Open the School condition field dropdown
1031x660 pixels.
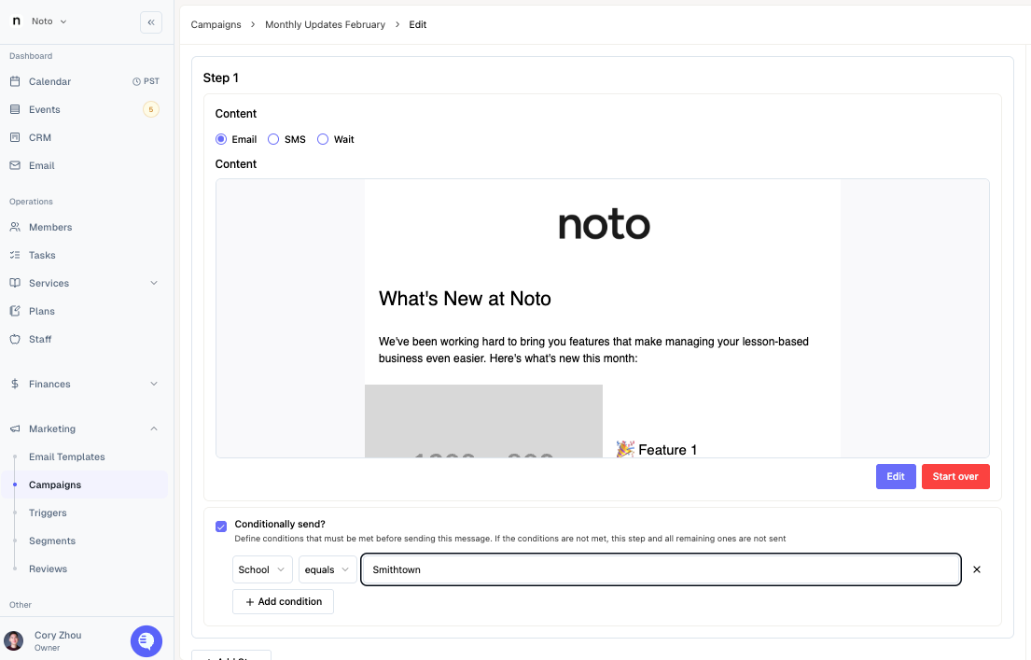coord(262,569)
